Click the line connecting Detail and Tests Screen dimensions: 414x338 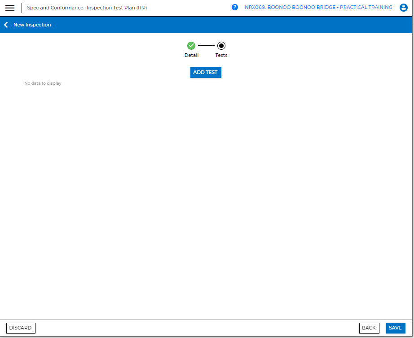pyautogui.click(x=206, y=45)
